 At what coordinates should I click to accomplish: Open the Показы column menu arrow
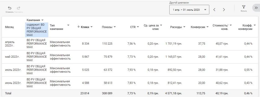[115, 27]
